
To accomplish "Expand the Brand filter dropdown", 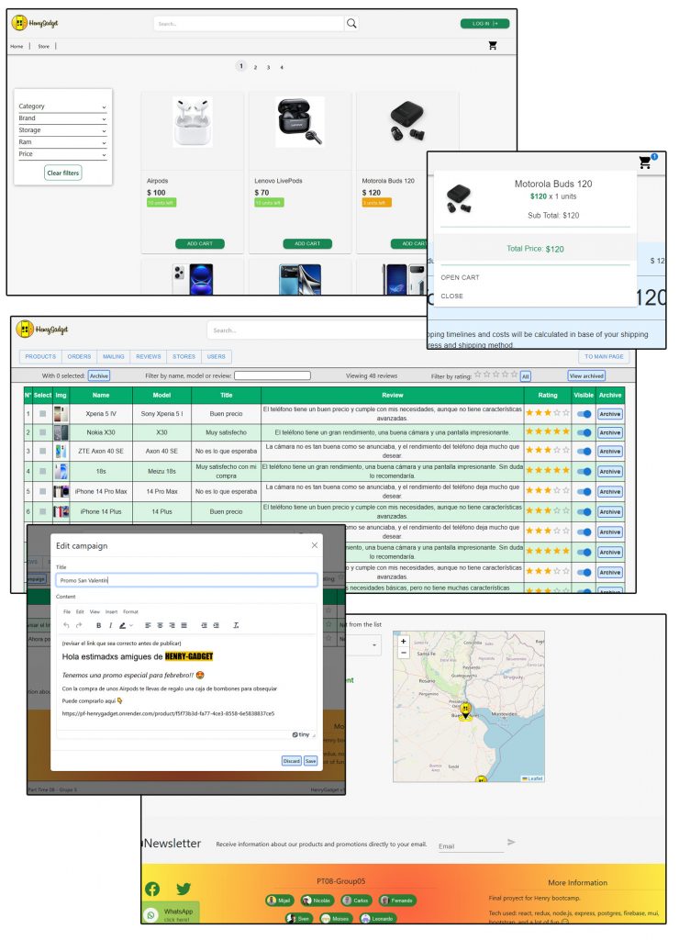I will (62, 118).
